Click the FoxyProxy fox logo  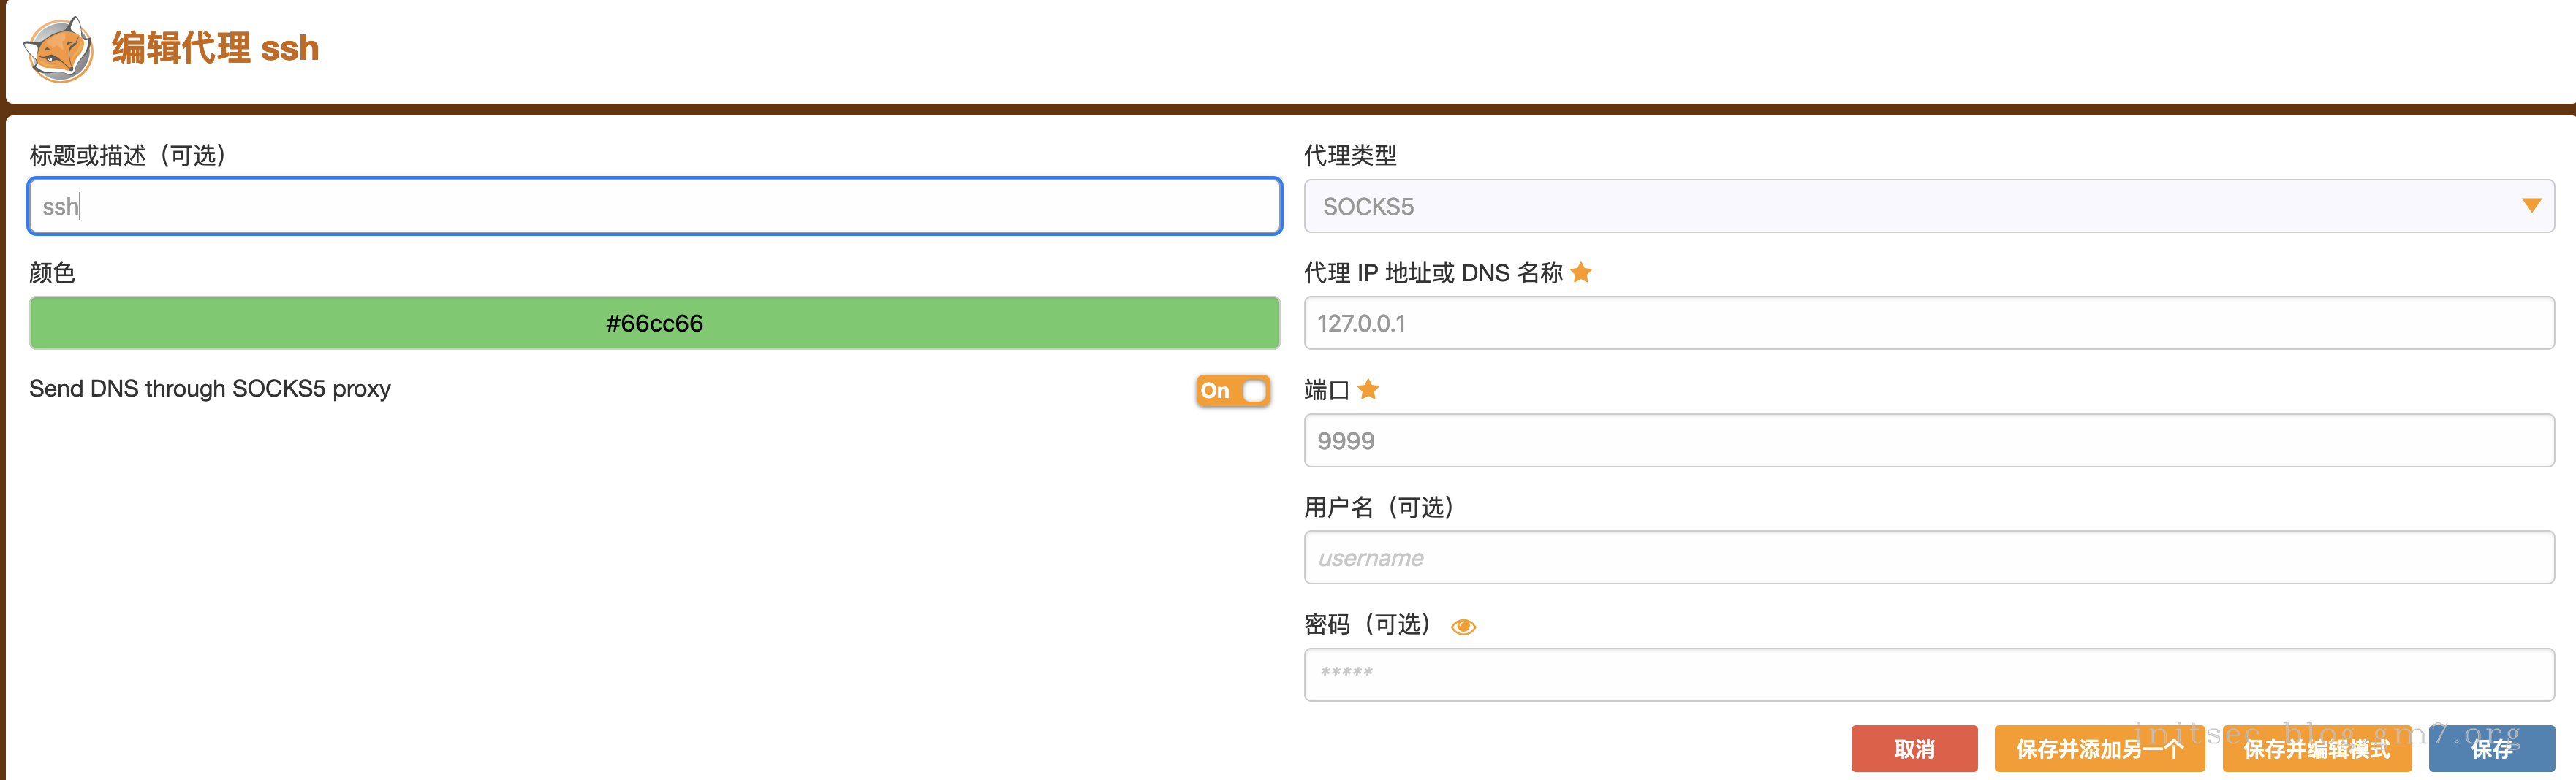click(58, 49)
